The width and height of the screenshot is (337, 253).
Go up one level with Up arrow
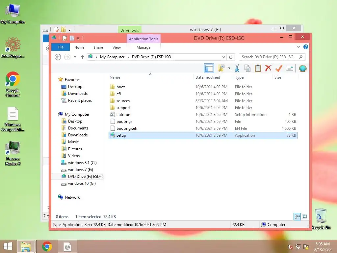coord(83,57)
